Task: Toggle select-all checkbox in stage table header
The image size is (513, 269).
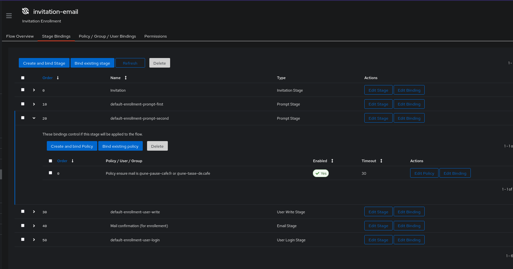Action: click(x=23, y=78)
